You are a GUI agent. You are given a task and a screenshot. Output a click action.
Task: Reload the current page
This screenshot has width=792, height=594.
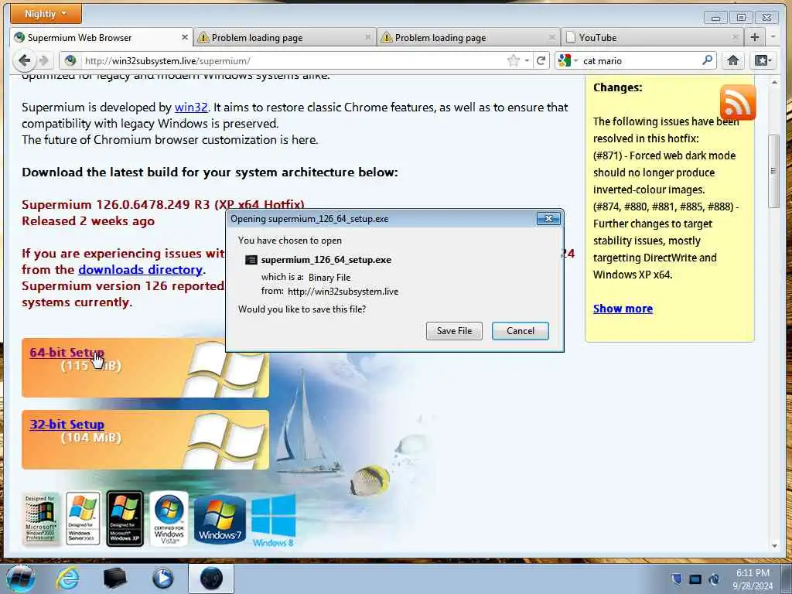541,60
